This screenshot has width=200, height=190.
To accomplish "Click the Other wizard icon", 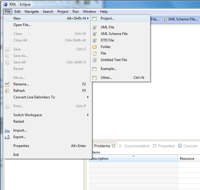I will pyautogui.click(x=95, y=78).
